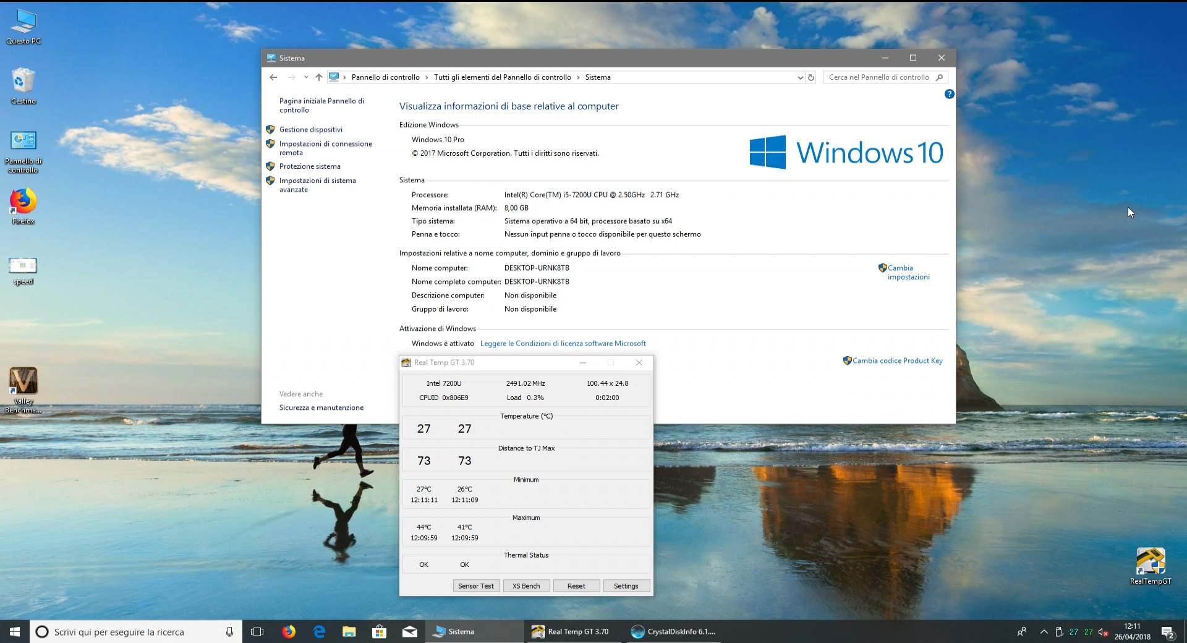Open Microsoft license conditions link
Image resolution: width=1187 pixels, height=643 pixels.
(x=563, y=343)
